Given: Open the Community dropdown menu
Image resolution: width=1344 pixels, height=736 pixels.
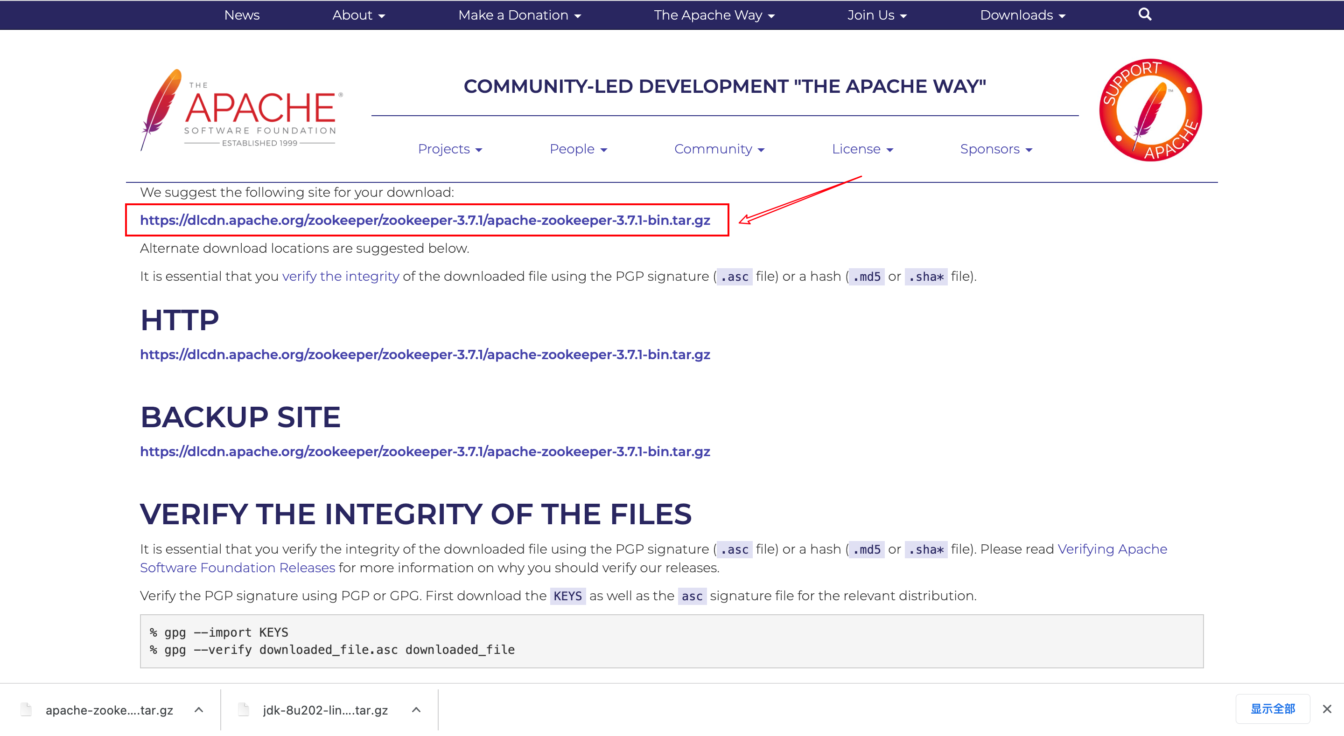Looking at the screenshot, I should (719, 149).
